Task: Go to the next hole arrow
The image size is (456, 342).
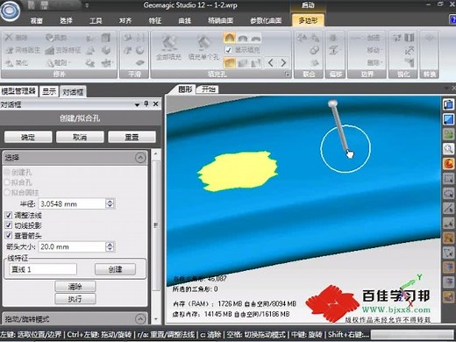Action: coord(283,62)
